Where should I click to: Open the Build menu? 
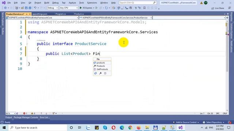pyautogui.click(x=47, y=3)
